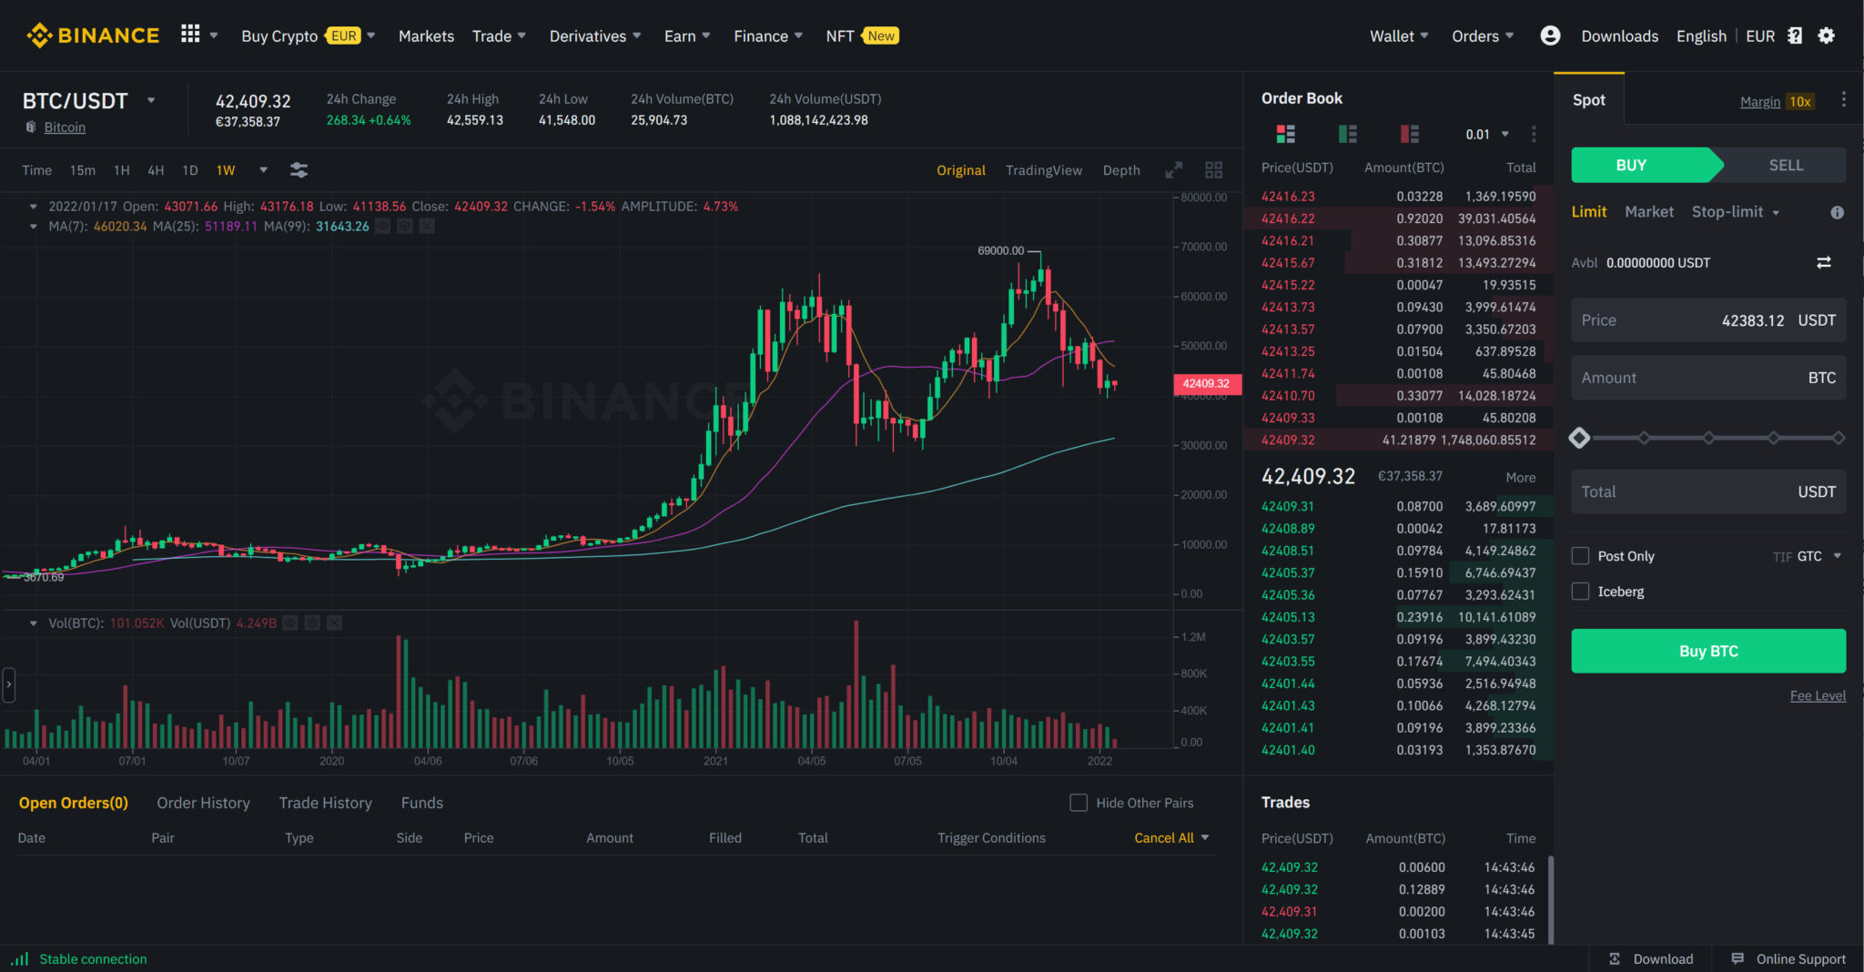Open Online Support chat
Screen dimensions: 1864x972
point(1788,958)
